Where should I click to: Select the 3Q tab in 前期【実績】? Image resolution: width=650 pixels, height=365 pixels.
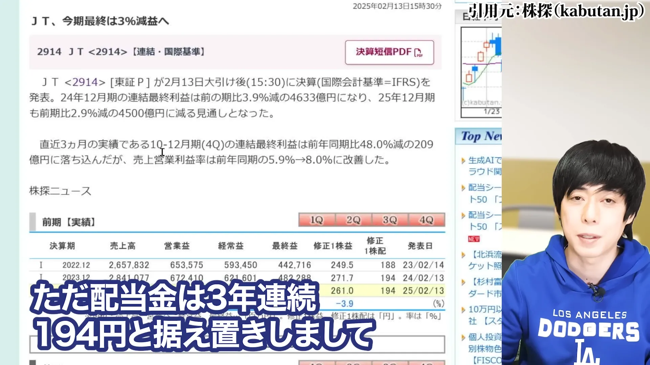(x=390, y=220)
